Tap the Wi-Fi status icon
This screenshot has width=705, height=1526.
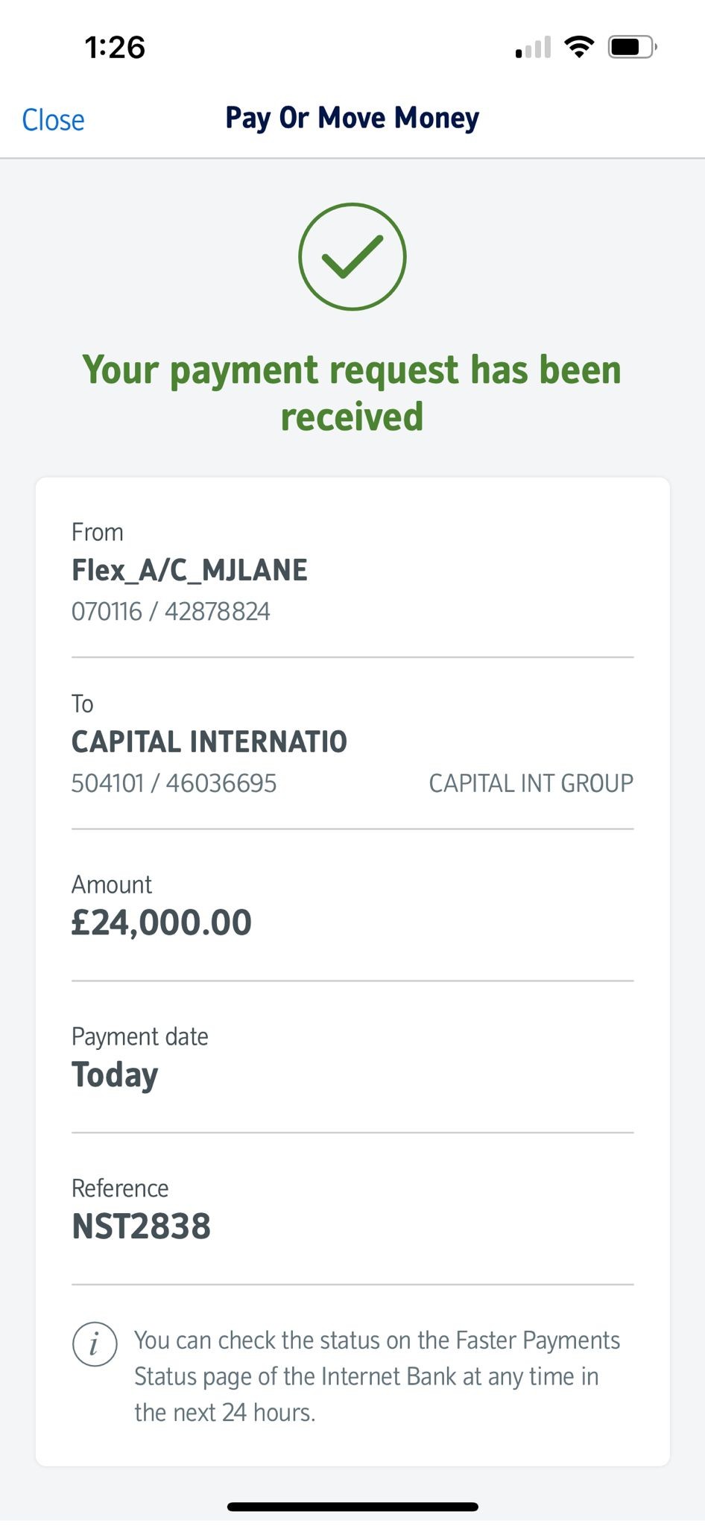(579, 47)
